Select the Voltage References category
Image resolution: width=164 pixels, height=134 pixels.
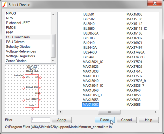coord(21,51)
